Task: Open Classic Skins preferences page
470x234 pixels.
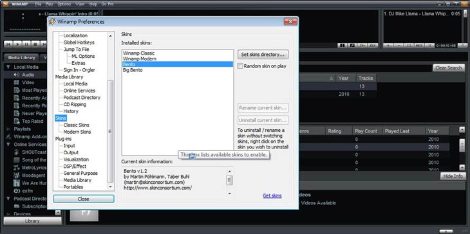Action: pyautogui.click(x=76, y=125)
